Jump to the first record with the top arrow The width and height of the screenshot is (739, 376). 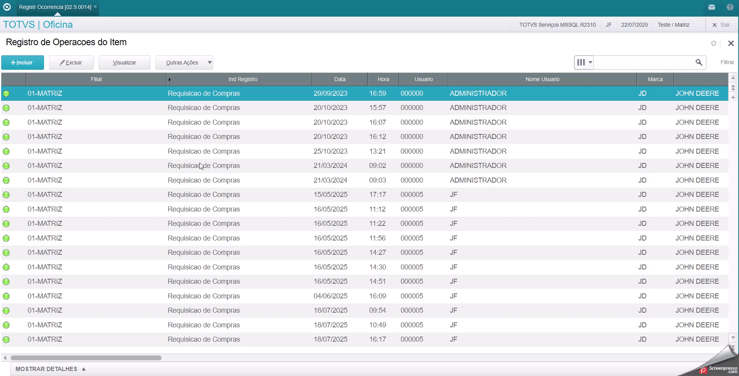(x=733, y=78)
